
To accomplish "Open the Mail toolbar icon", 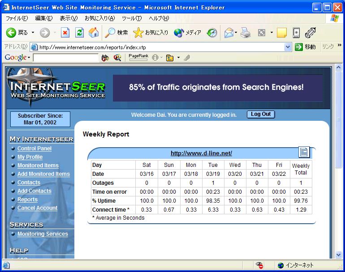I will (x=229, y=33).
